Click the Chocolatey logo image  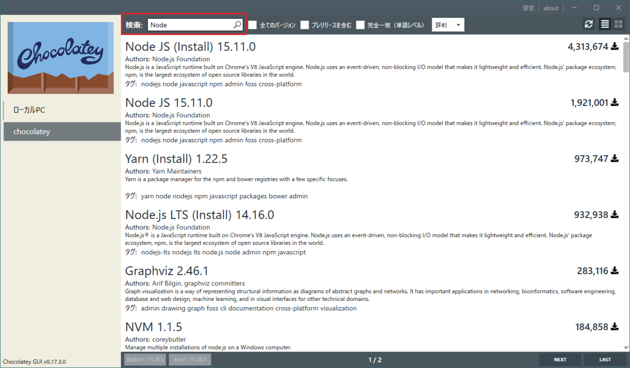(x=61, y=58)
